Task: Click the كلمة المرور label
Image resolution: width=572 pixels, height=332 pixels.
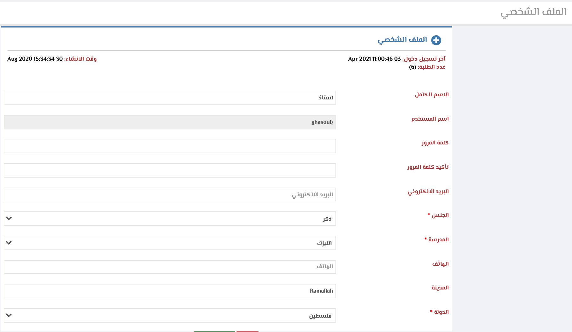Action: coord(435,143)
